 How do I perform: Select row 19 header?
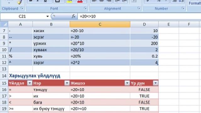[4, 109]
